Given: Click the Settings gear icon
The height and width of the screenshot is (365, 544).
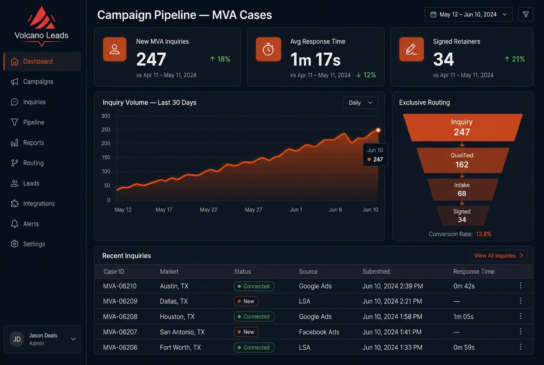Looking at the screenshot, I should tap(15, 244).
